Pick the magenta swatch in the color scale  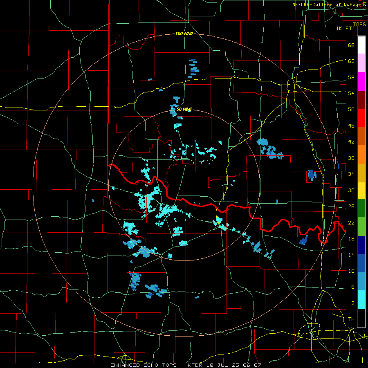point(361,81)
